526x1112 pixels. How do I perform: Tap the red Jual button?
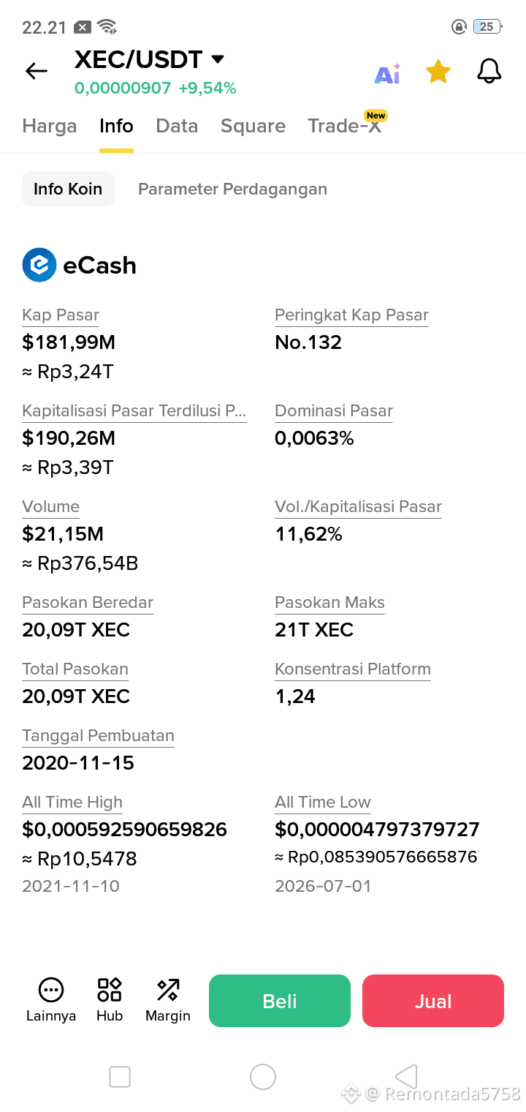(433, 1001)
